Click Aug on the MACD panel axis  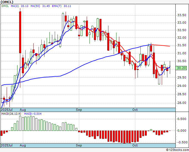(x=23, y=145)
